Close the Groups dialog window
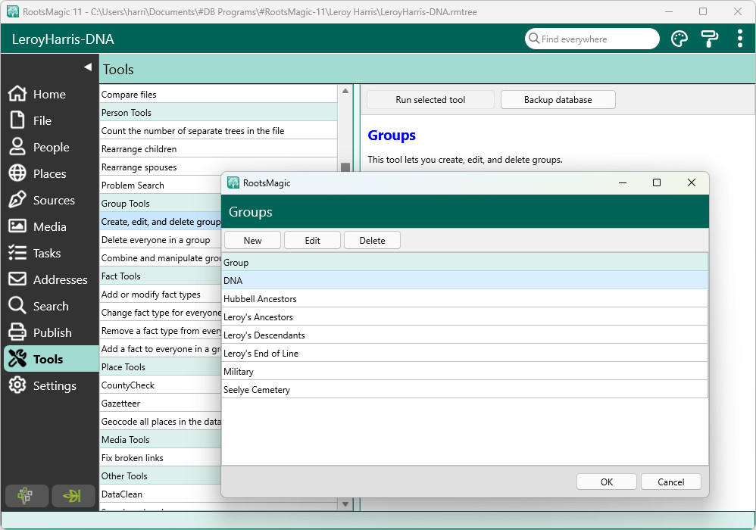 692,182
